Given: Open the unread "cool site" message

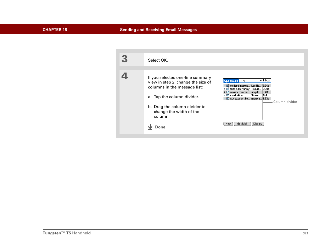Looking at the screenshot, I should tap(236, 96).
